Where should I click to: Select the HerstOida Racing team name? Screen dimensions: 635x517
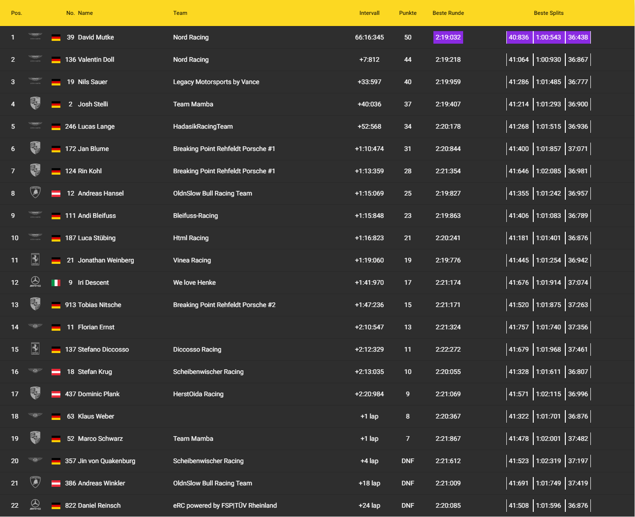[x=198, y=394]
